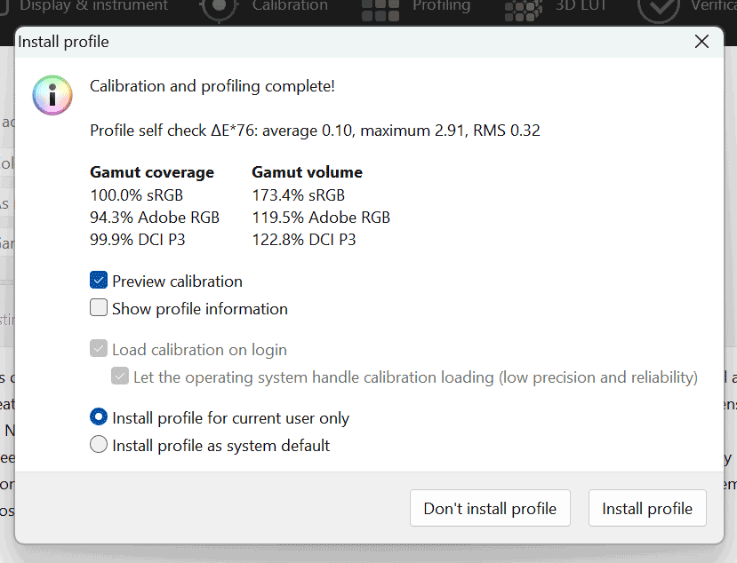Click Don't install profile button
737x563 pixels.
pyautogui.click(x=490, y=508)
